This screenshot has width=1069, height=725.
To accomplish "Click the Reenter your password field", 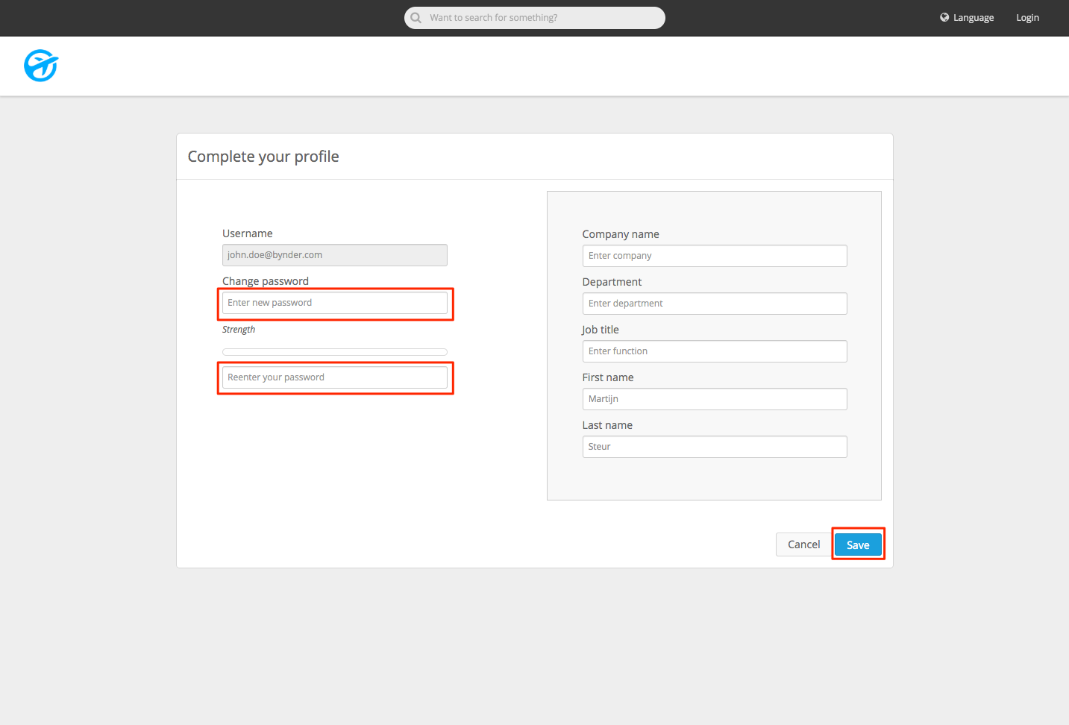I will point(335,377).
